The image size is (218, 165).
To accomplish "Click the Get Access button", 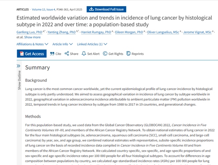I will coord(32,54).
